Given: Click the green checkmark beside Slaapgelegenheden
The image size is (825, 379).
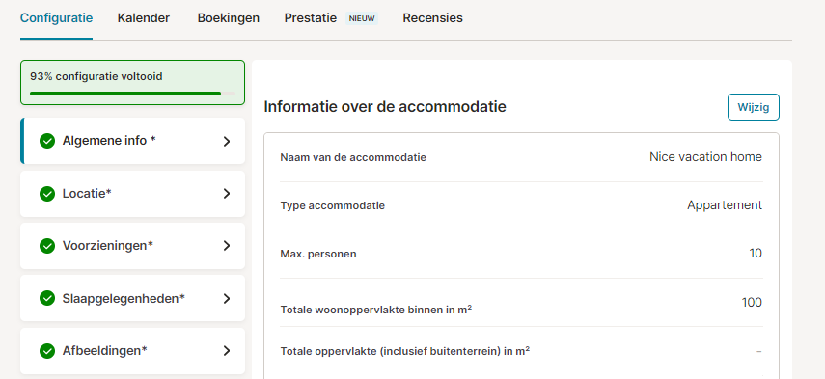Looking at the screenshot, I should pos(47,298).
